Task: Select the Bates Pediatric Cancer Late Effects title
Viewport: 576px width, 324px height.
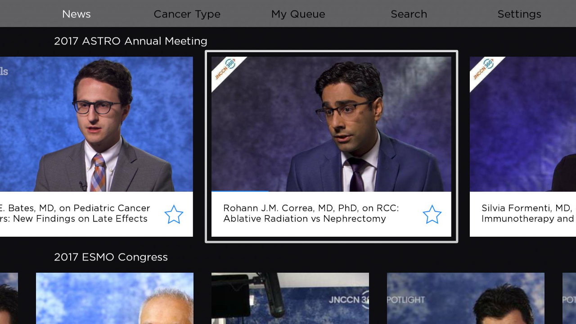Action: 75,213
